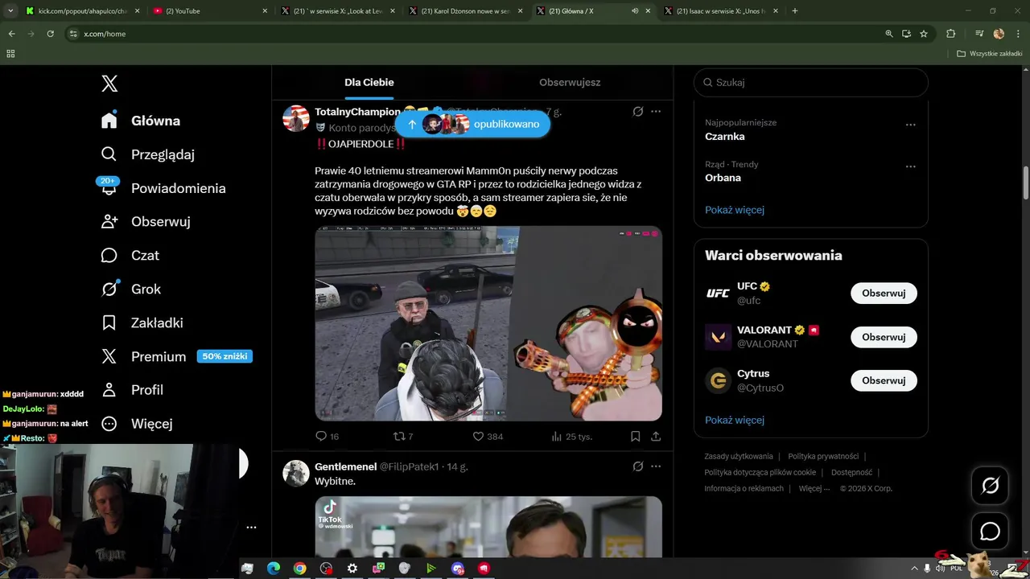The image size is (1030, 579).
Task: Click Pokaż więcej under trends
Action: click(735, 210)
